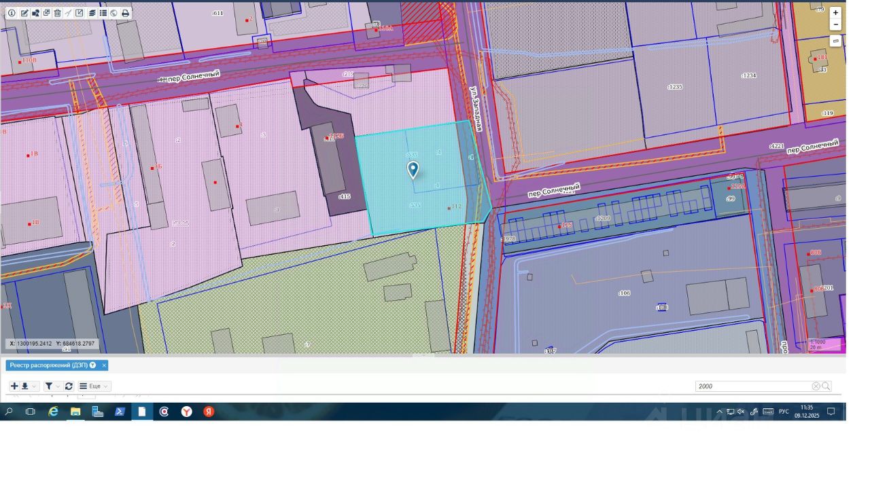Click the map ruler control below zoom buttons
Viewport: 870px width, 489px height.
point(835,41)
